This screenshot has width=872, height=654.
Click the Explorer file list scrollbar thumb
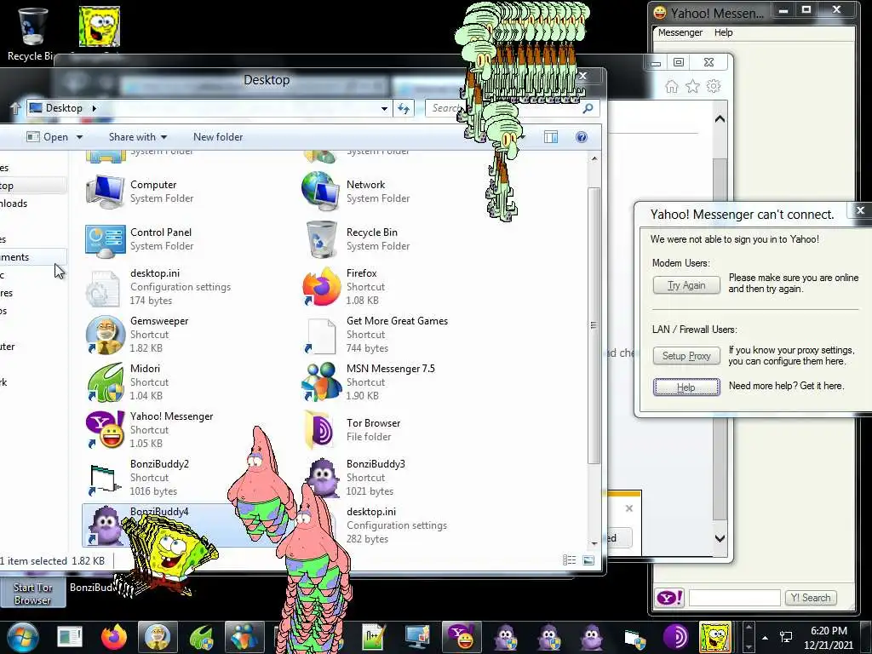tap(594, 325)
